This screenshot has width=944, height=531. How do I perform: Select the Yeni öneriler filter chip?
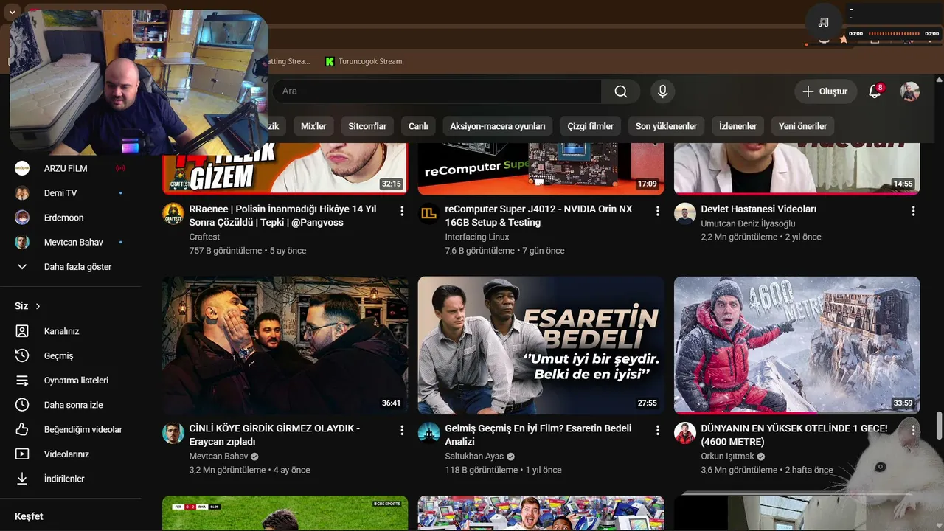tap(803, 126)
